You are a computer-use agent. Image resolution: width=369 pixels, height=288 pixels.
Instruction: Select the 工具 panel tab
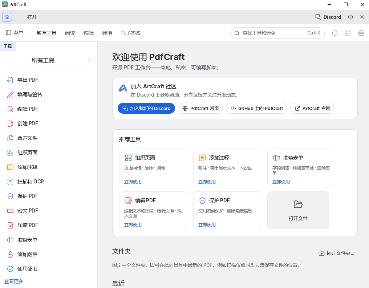click(x=8, y=46)
